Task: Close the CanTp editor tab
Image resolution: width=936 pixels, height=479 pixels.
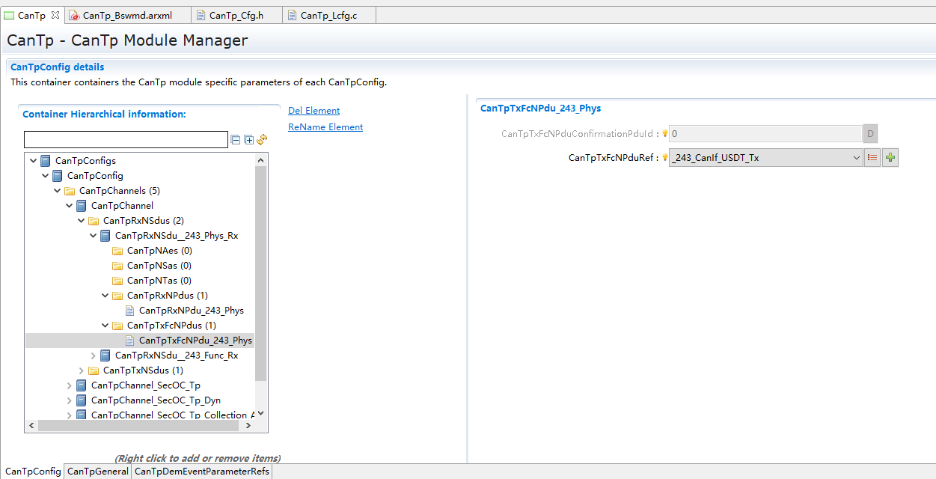Action: point(55,15)
